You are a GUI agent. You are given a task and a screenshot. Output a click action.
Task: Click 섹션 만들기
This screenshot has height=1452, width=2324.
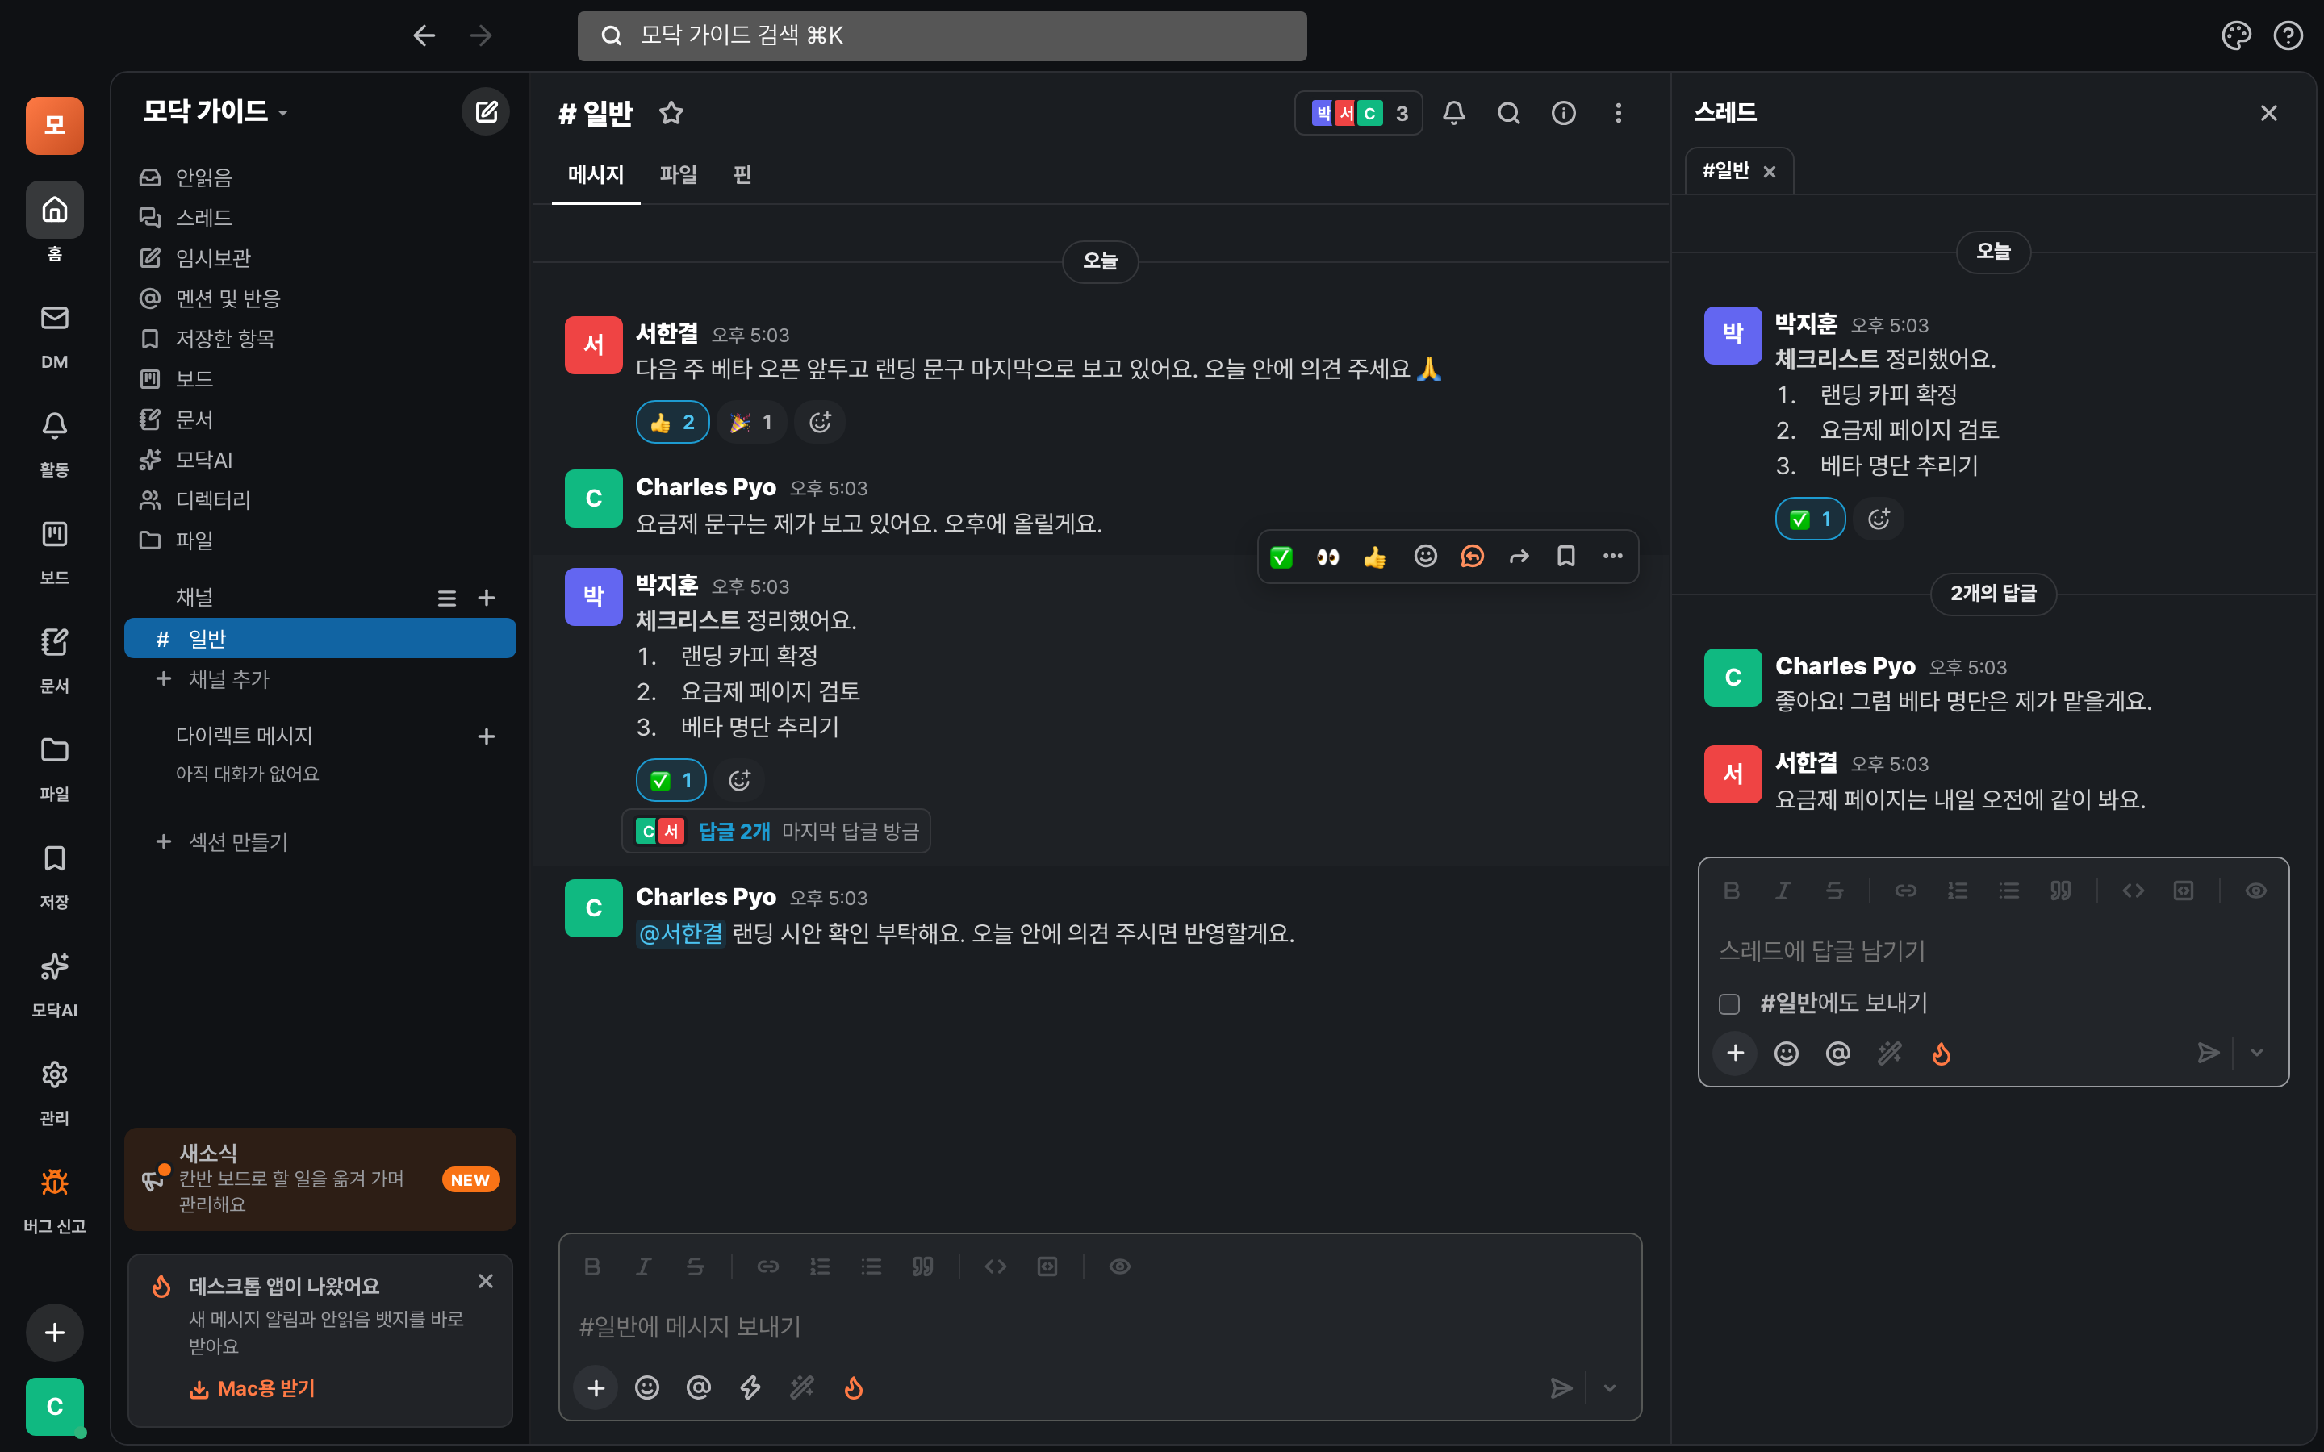(x=320, y=842)
